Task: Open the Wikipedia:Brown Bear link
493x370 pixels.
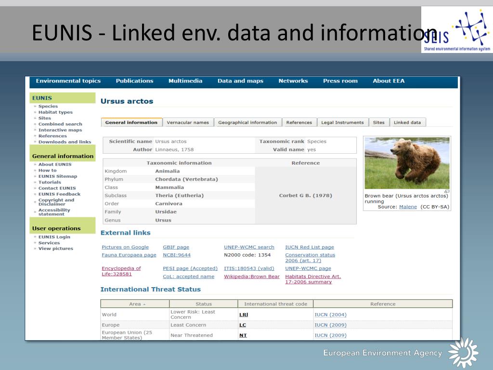Action: pos(252,277)
